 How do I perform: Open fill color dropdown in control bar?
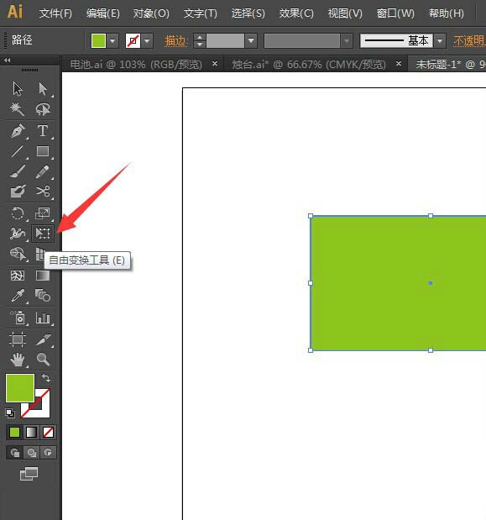click(x=112, y=41)
